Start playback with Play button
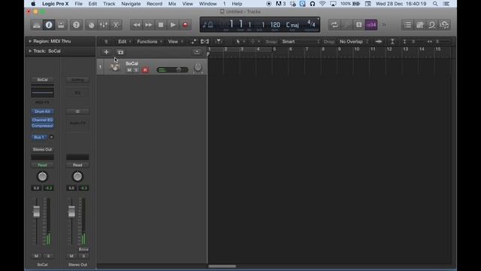This screenshot has height=271, width=481. coord(173,25)
